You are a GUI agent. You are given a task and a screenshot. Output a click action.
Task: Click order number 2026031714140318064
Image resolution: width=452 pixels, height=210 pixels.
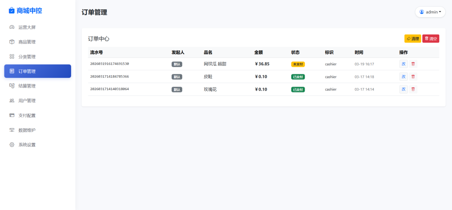[x=109, y=89]
